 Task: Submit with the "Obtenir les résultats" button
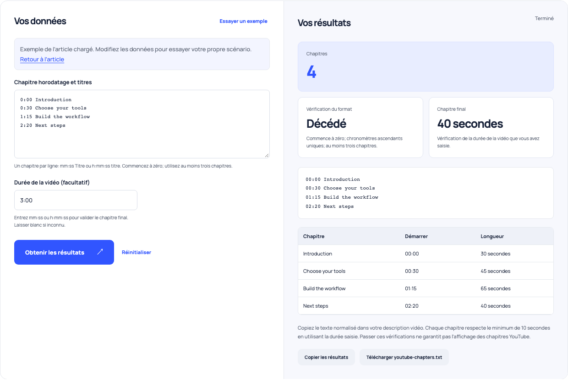click(x=64, y=252)
